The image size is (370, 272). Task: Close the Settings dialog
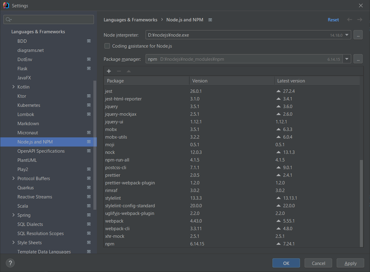[x=361, y=6]
